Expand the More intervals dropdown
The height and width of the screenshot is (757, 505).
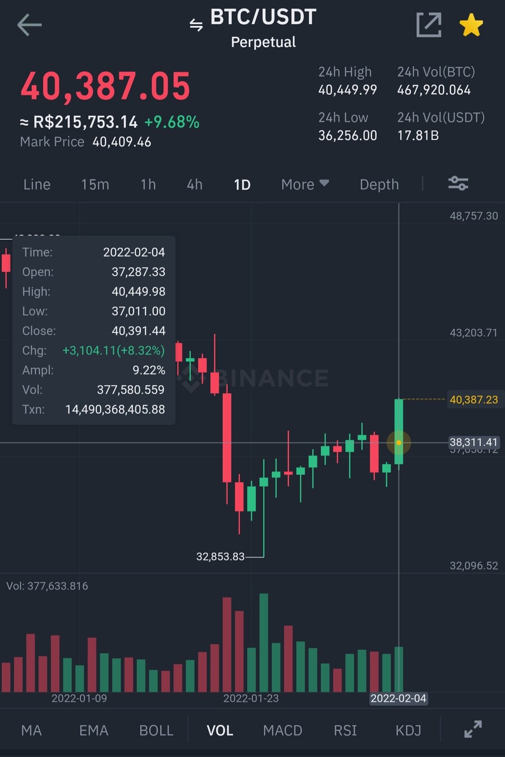click(x=305, y=184)
